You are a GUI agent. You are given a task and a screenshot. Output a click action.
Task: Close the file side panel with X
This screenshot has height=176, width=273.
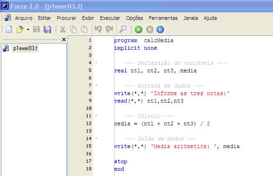[64, 40]
